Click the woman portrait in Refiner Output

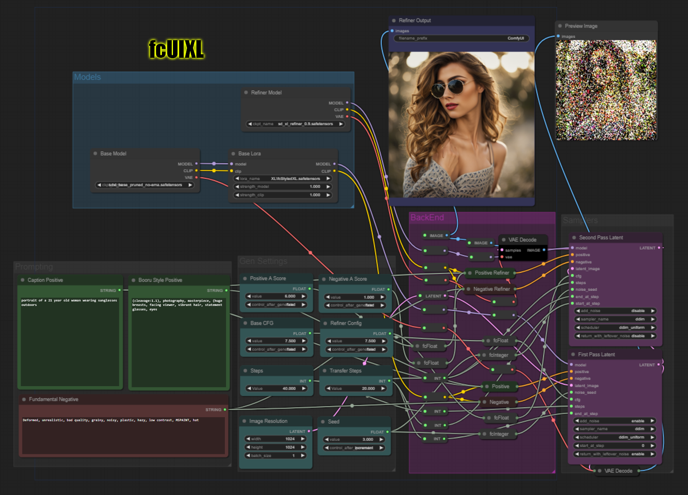(x=462, y=125)
